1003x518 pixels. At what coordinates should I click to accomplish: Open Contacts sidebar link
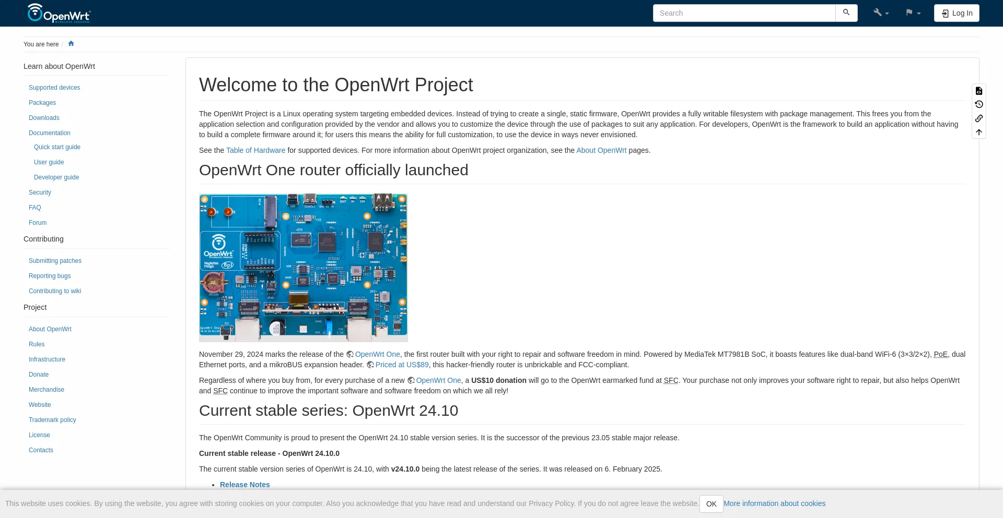pos(41,450)
